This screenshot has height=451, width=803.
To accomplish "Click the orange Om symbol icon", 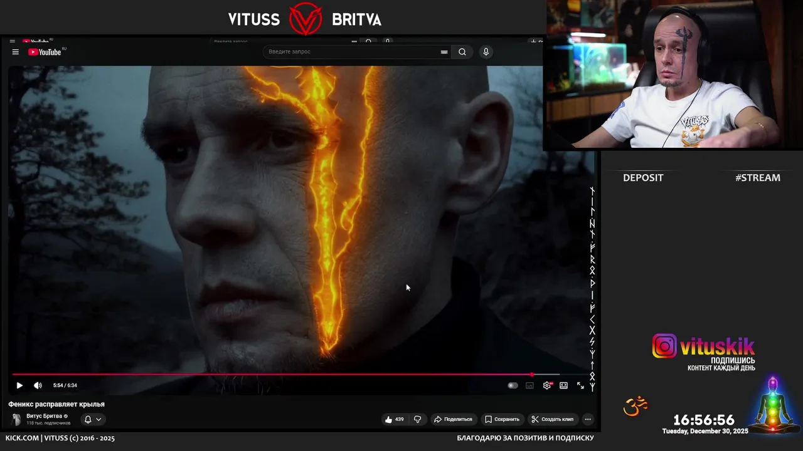I will [635, 407].
